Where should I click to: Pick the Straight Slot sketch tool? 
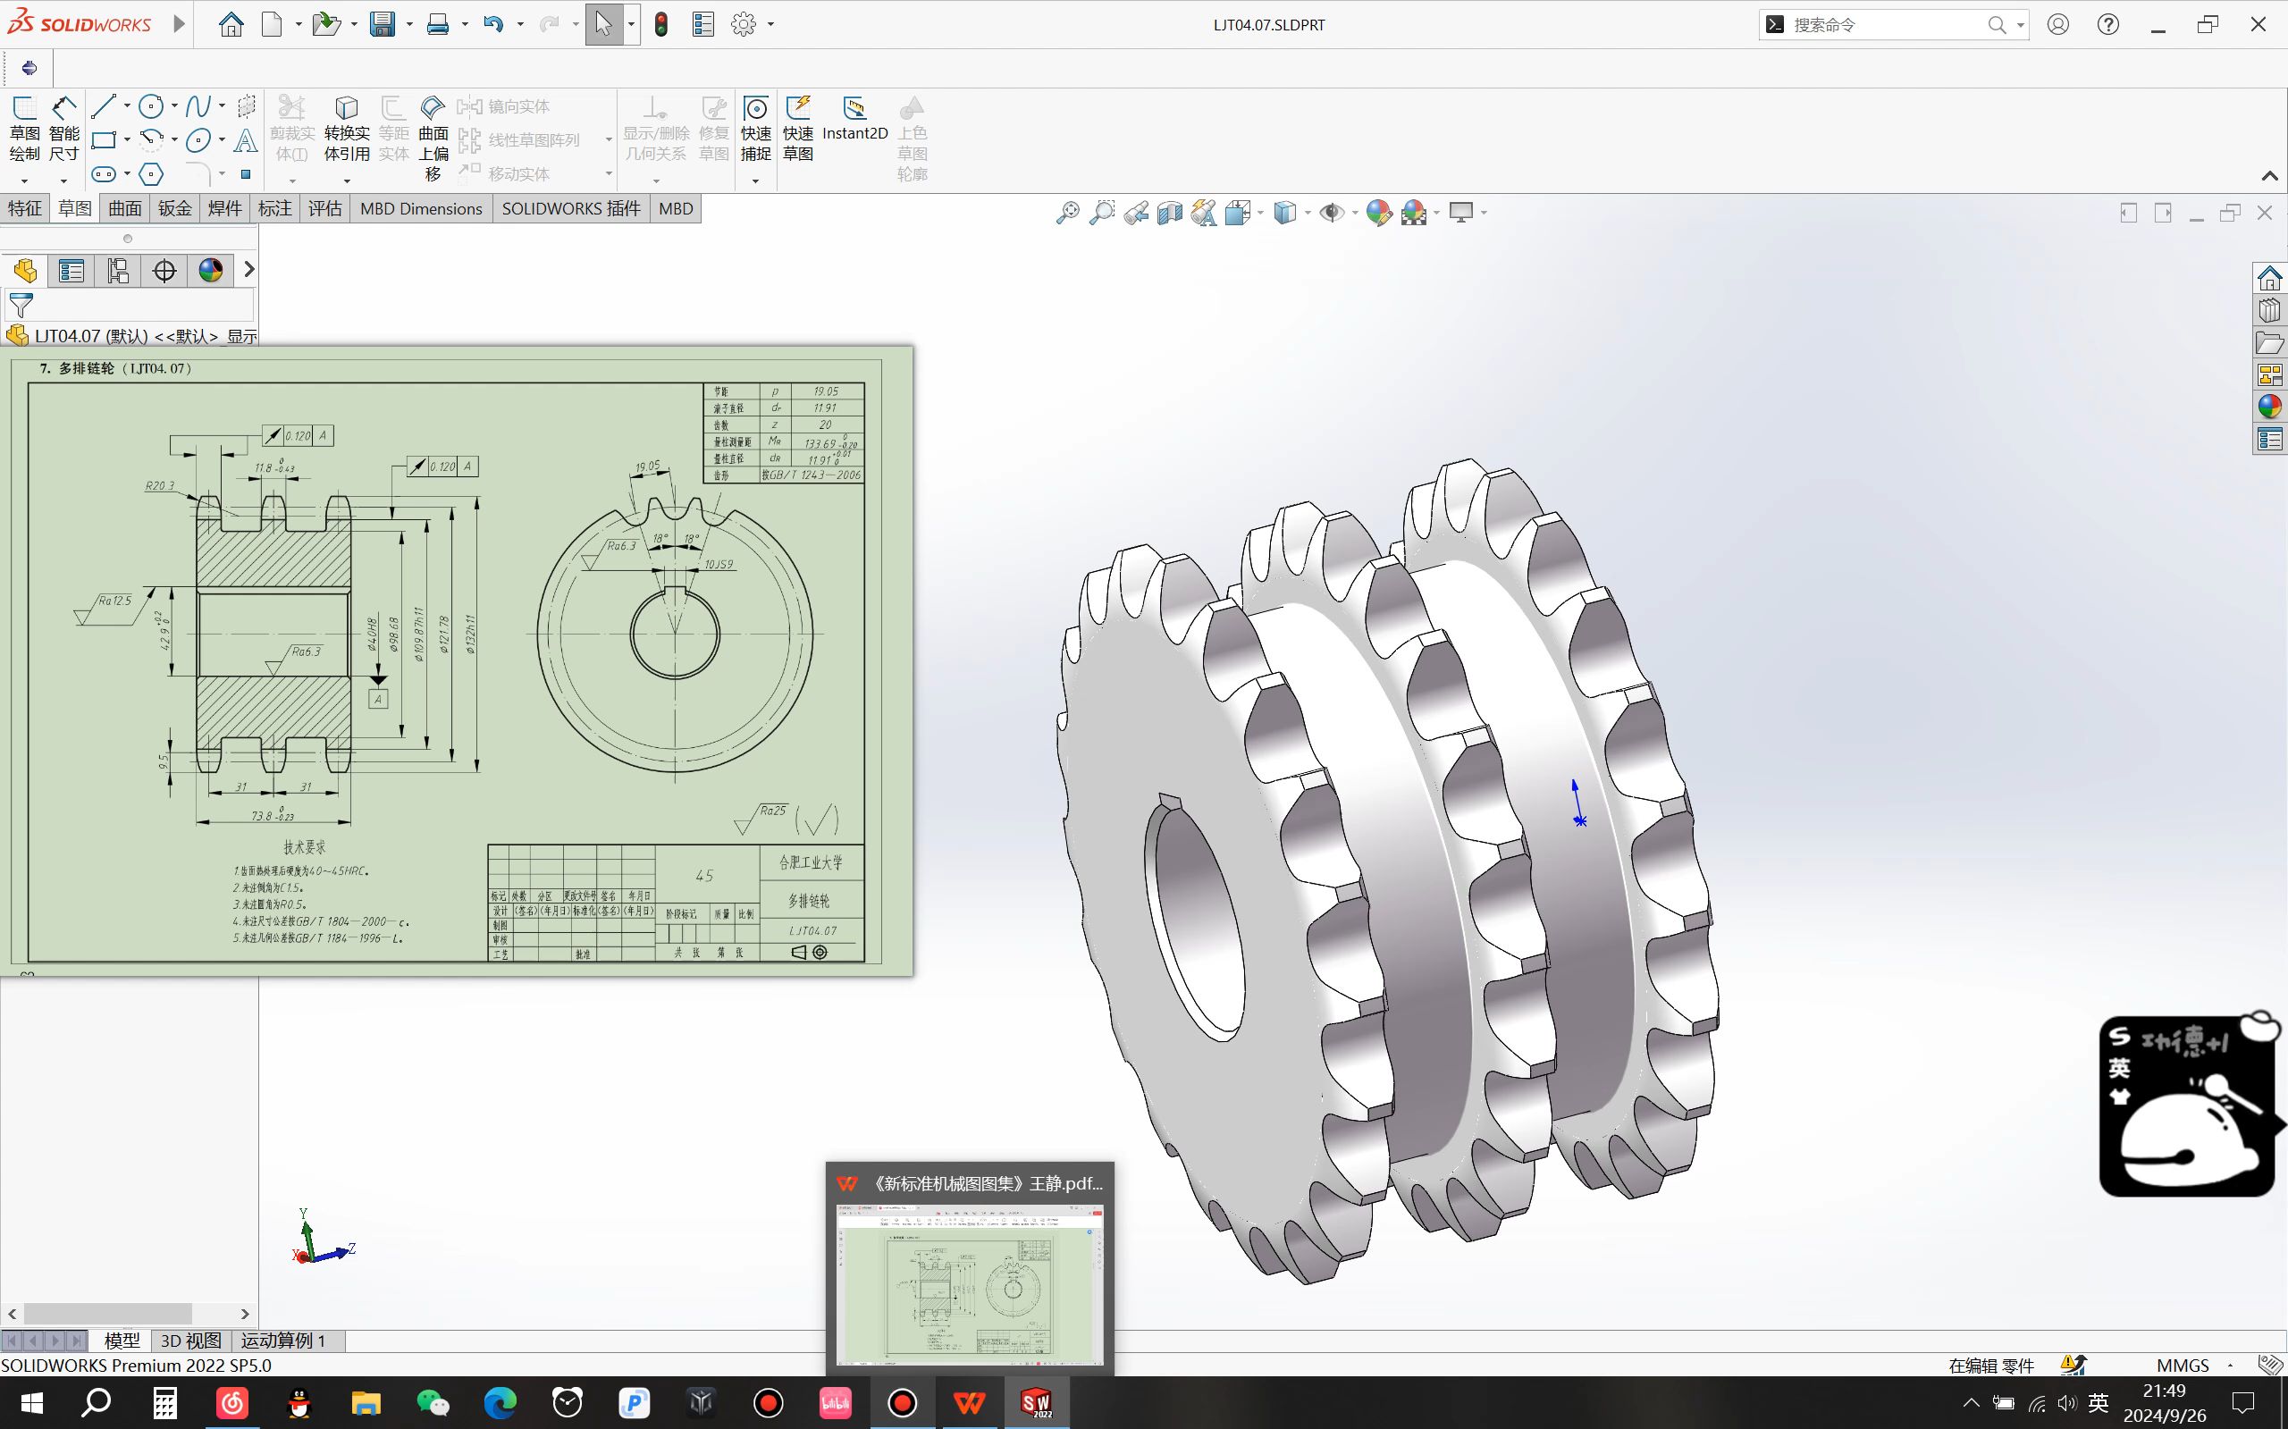pyautogui.click(x=103, y=174)
